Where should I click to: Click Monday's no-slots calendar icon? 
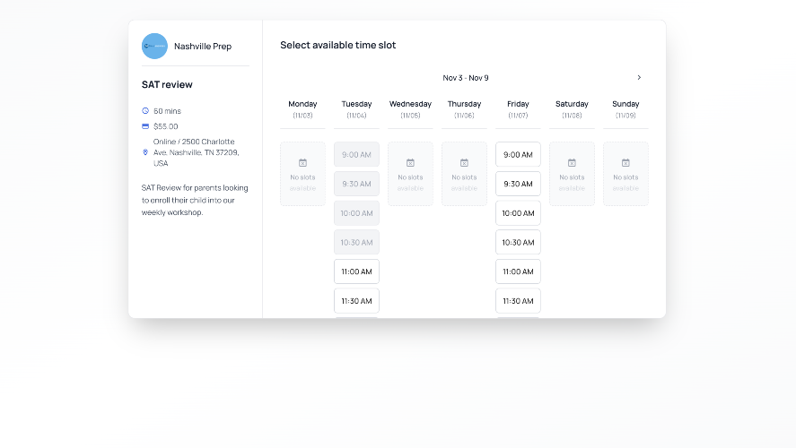click(302, 163)
